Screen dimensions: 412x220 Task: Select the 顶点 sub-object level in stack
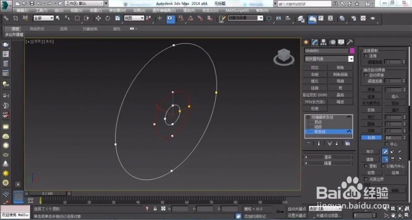click(x=318, y=122)
